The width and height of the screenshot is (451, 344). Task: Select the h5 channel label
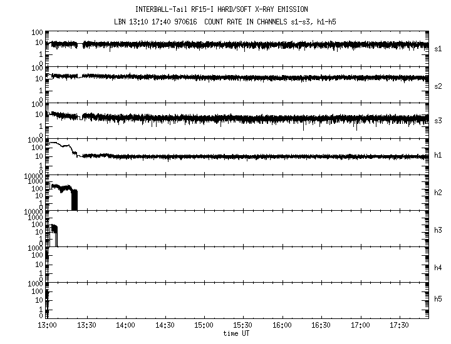[438, 299]
